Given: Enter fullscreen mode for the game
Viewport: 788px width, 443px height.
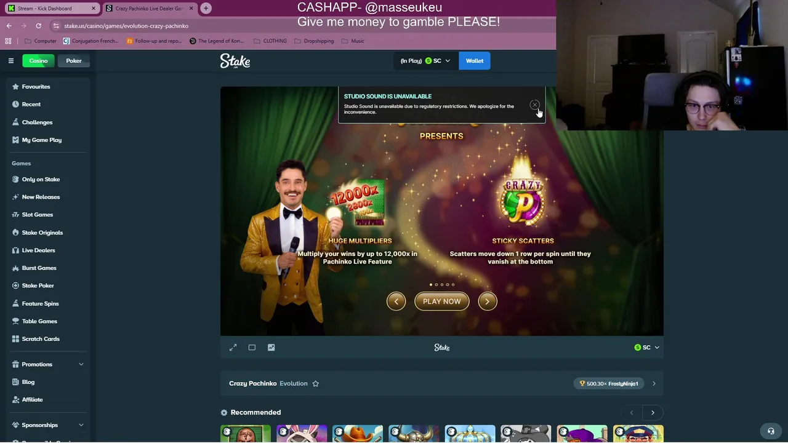Looking at the screenshot, I should [233, 348].
